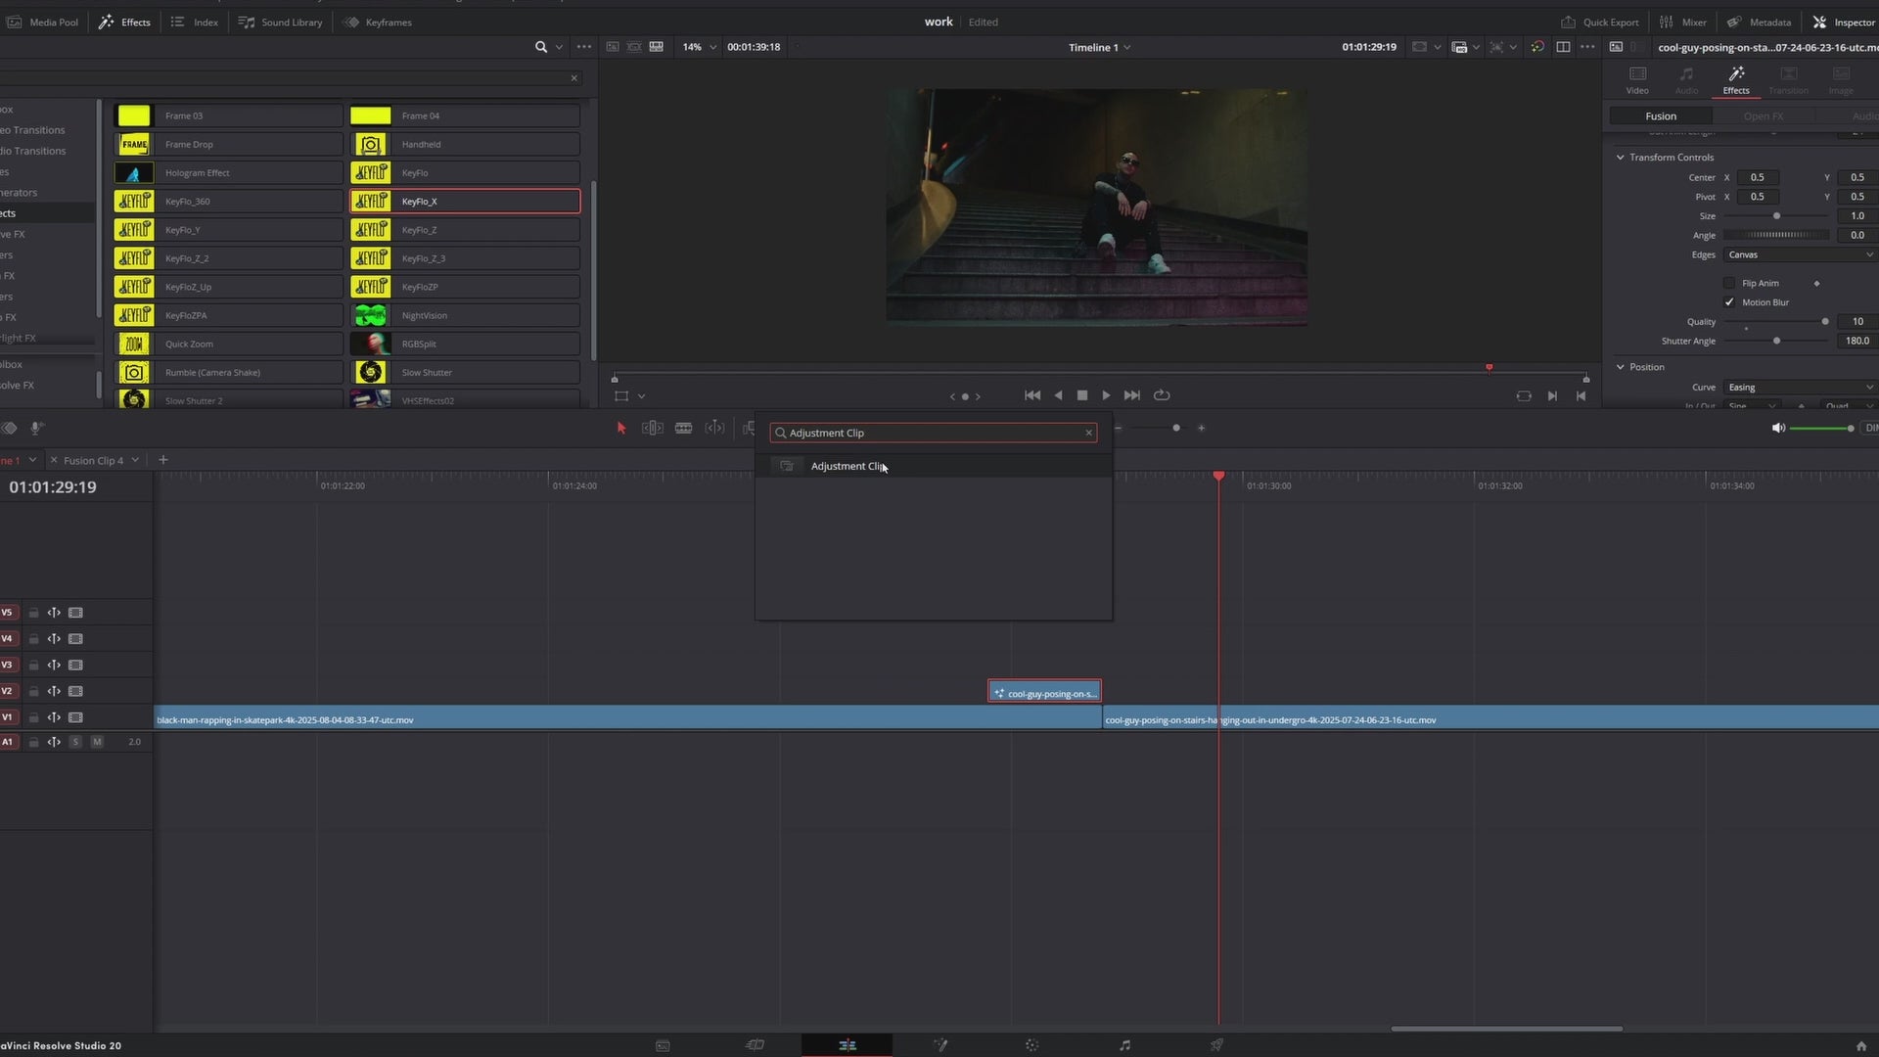
Task: Click the play button in viewer transport
Action: (x=1106, y=395)
